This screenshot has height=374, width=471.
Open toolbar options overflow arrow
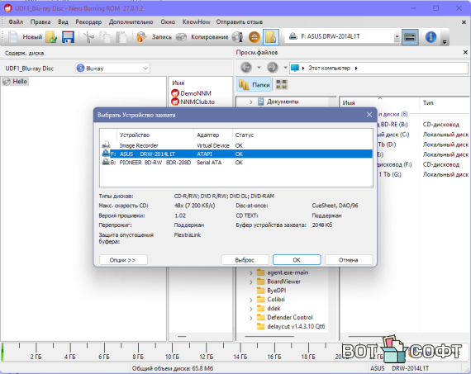(x=445, y=42)
